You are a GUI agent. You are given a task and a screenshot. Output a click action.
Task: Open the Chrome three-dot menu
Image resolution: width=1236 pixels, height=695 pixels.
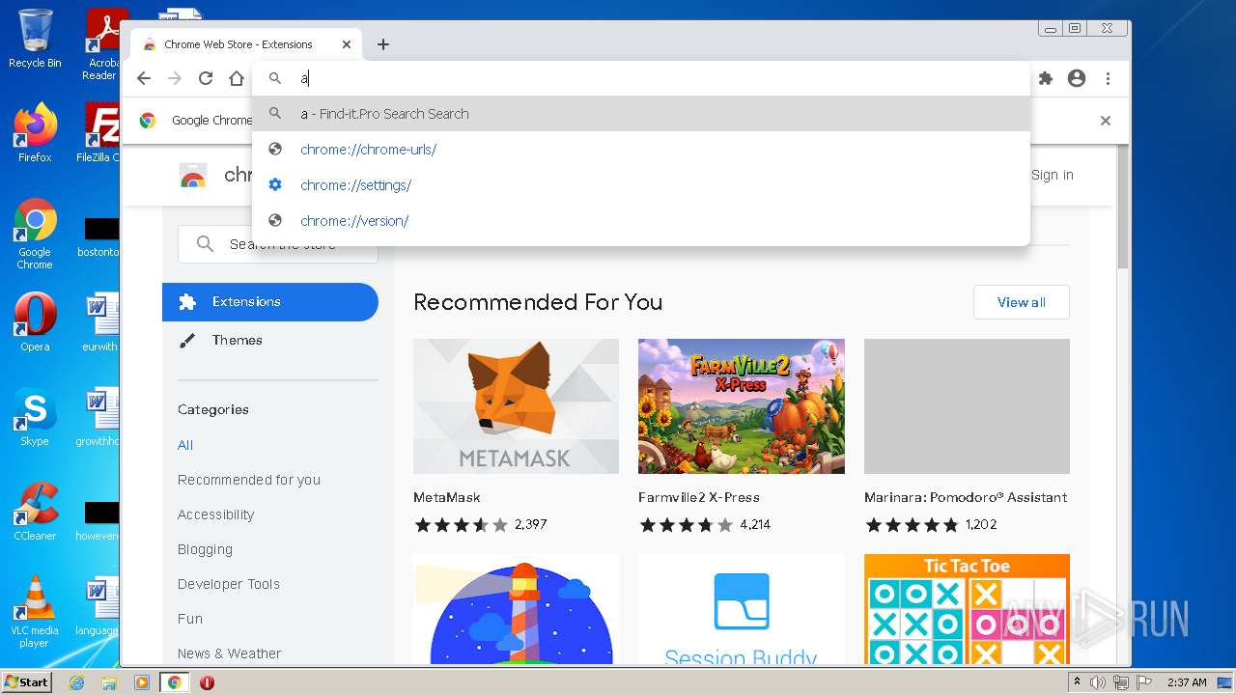click(x=1109, y=79)
